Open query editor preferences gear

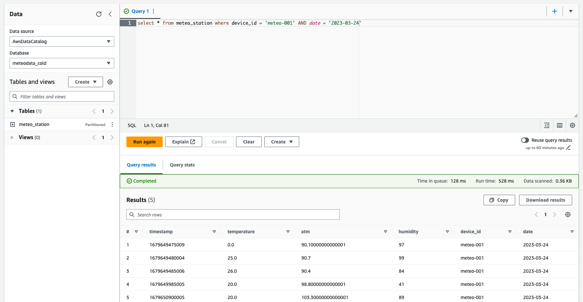pyautogui.click(x=572, y=125)
